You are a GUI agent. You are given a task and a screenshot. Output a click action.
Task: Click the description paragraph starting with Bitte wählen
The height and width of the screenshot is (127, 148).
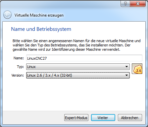click(76, 45)
